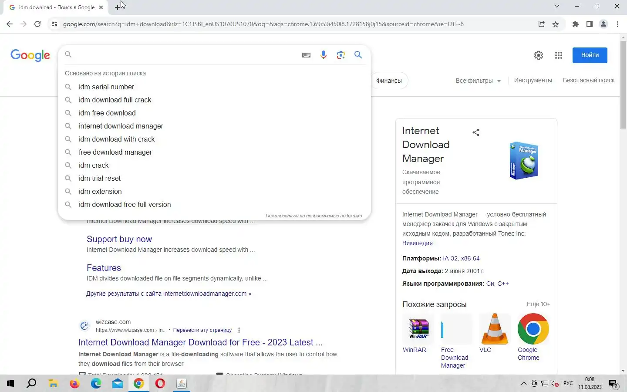Select the Финансы filter chip
This screenshot has height=392, width=627.
[389, 81]
